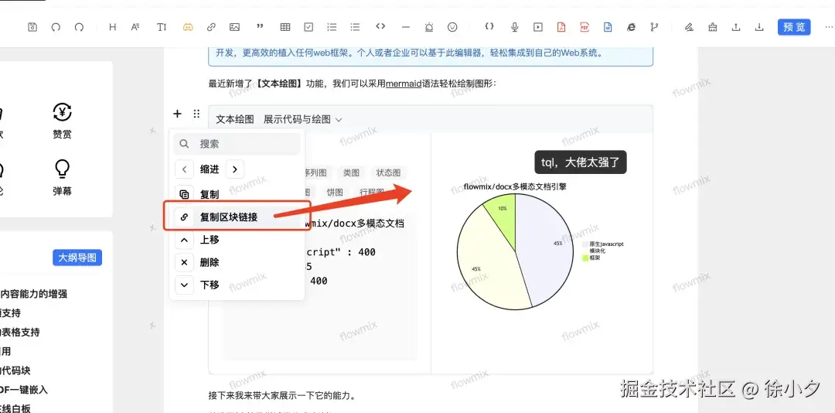
Task: Click the red PDF file icon
Action: point(584,26)
